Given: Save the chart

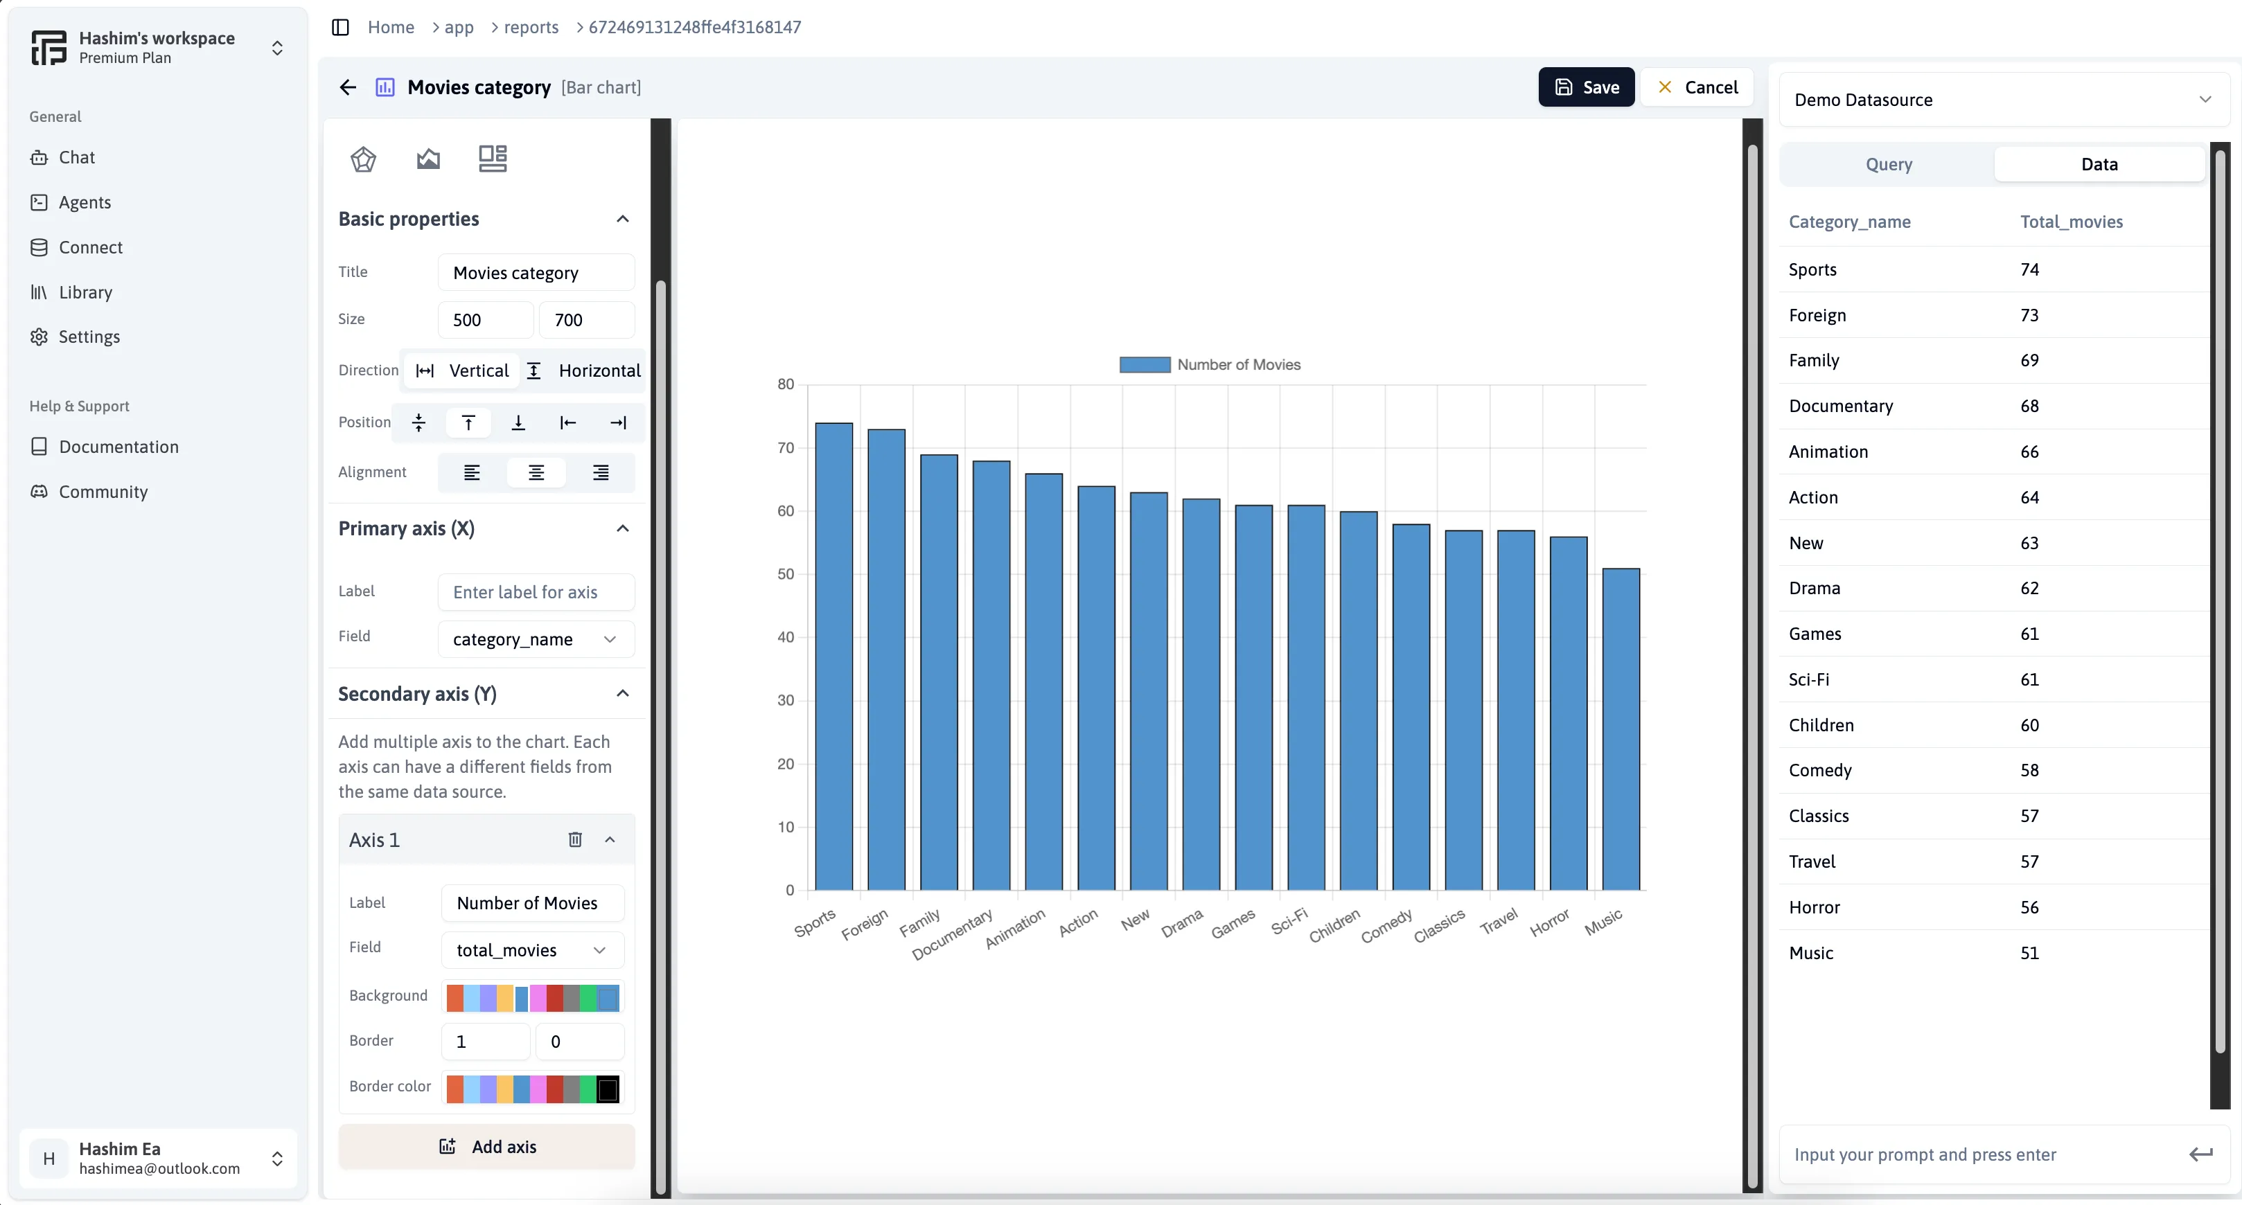Looking at the screenshot, I should [1586, 87].
